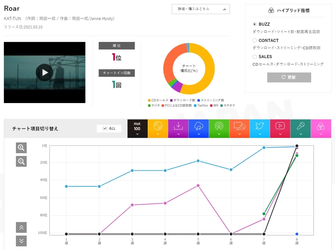Screen dimensions: 335x250
Task: Select the Hot 100 chart tab
Action: 137,128
